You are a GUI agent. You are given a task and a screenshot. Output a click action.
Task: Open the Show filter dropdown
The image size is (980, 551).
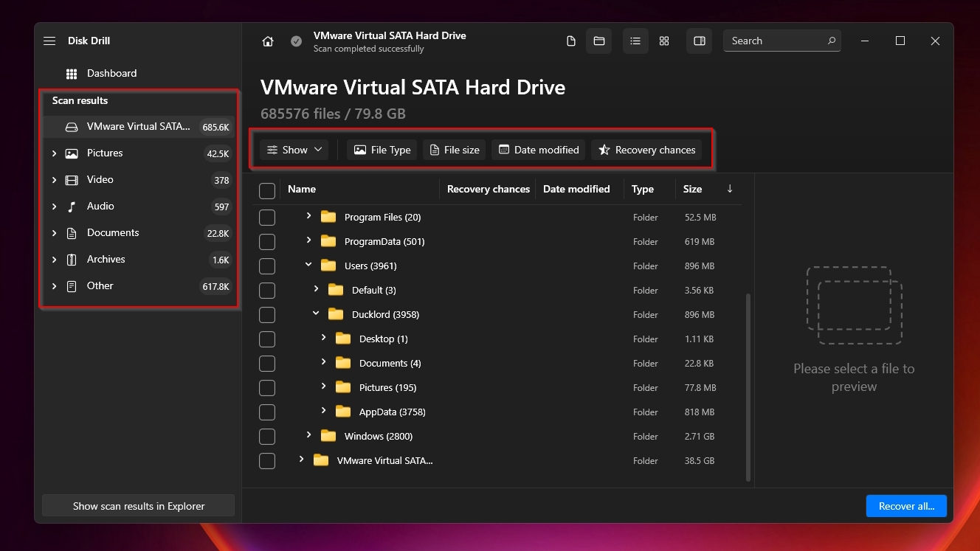click(294, 150)
